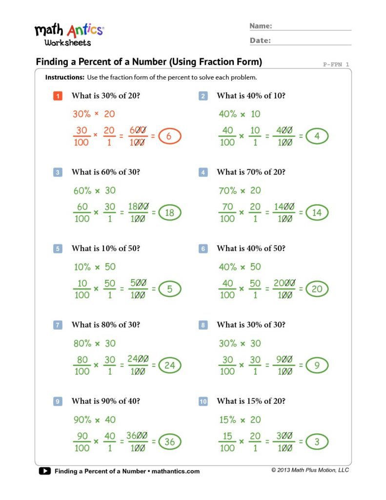Click the "What is 15% of 20?" question

pyautogui.click(x=251, y=401)
